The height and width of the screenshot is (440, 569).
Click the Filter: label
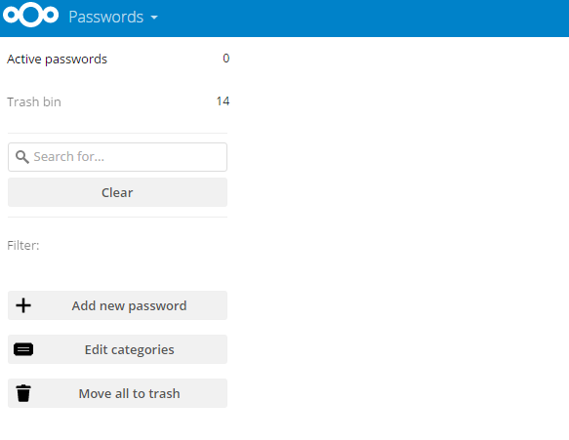(x=23, y=246)
